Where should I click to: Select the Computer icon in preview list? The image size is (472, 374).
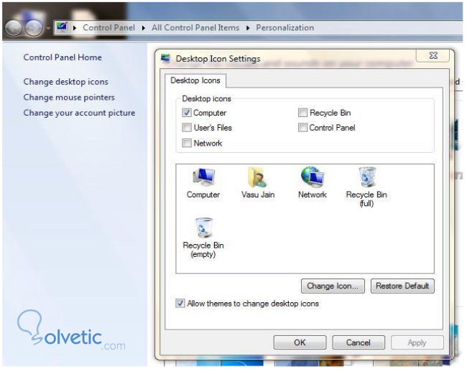203,182
